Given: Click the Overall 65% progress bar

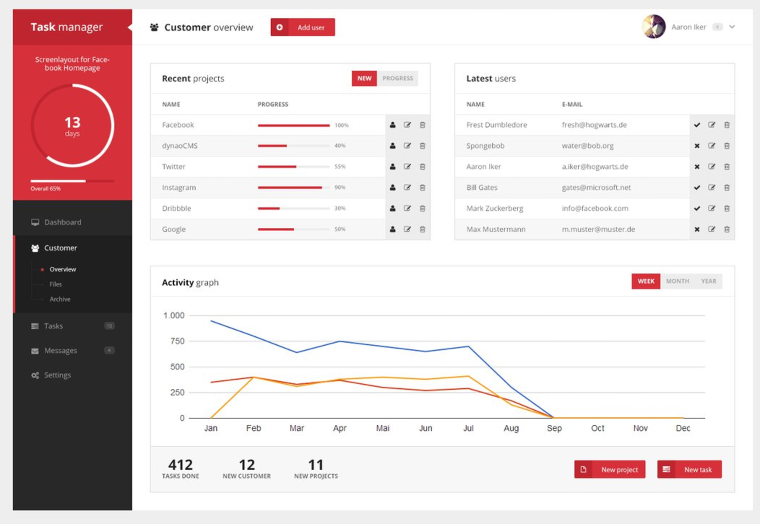Looking at the screenshot, I should point(72,181).
